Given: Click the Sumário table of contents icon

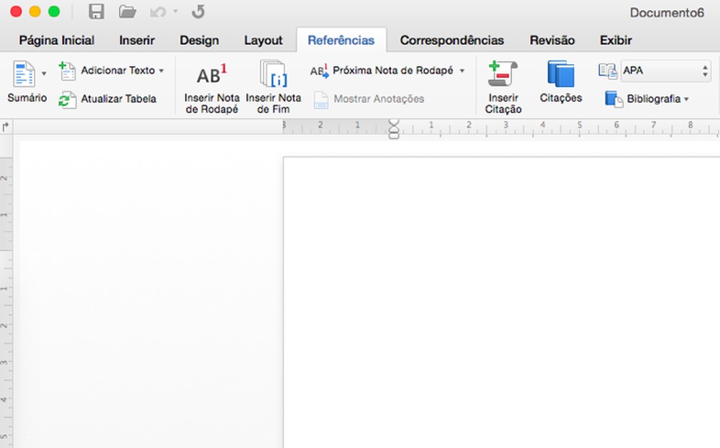Looking at the screenshot, I should 24,73.
